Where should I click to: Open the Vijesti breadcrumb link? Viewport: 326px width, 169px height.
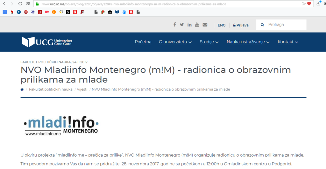(x=82, y=89)
